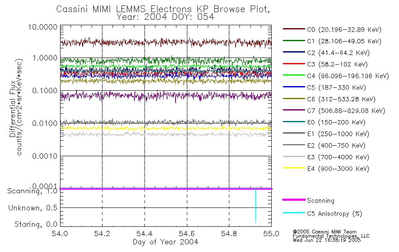Click the Wed Jun 22 16:38:19 2005 timestamp
This screenshot has height=252, width=399.
[327, 240]
